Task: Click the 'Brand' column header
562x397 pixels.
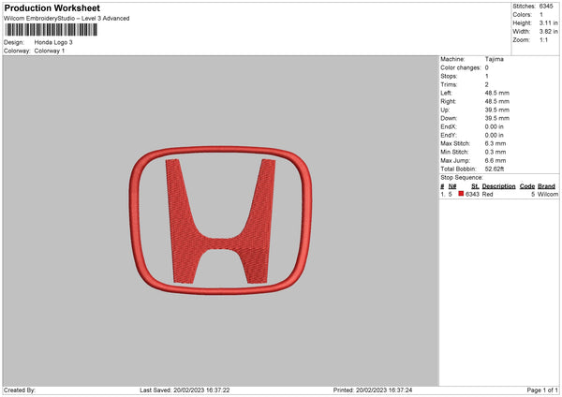Action: pyautogui.click(x=546, y=186)
